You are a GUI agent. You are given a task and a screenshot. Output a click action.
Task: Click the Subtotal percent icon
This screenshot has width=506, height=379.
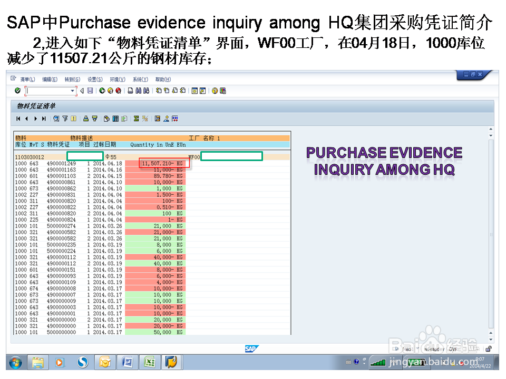pos(144,118)
